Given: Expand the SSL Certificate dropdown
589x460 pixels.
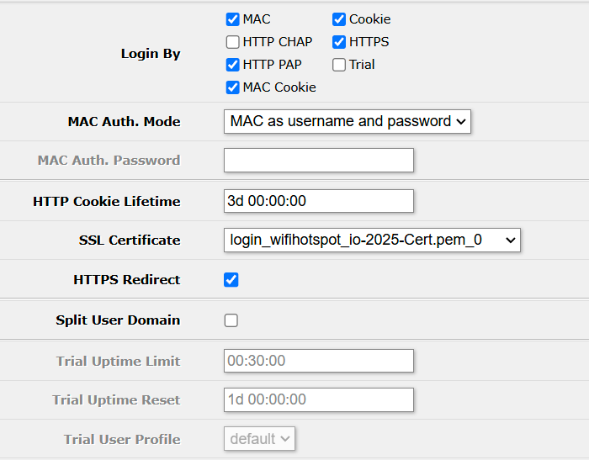Looking at the screenshot, I should click(x=372, y=241).
